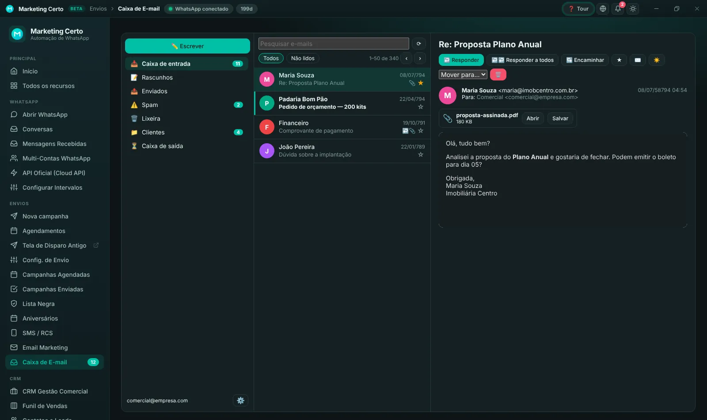Select the Todos filter tab
Screen dimensions: 707x420
(x=271, y=58)
